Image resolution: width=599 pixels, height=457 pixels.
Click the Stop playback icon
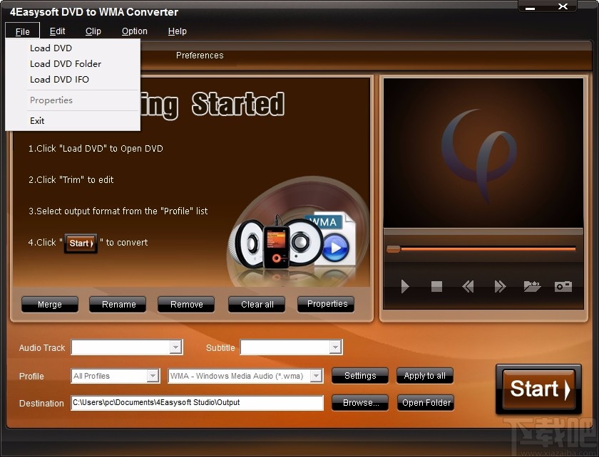pyautogui.click(x=436, y=286)
